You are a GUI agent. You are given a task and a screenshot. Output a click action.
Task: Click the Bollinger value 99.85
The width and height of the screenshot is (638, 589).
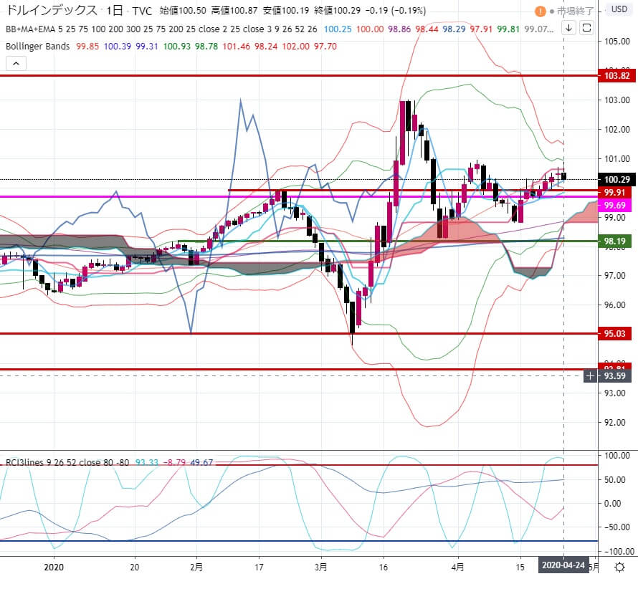[87, 47]
